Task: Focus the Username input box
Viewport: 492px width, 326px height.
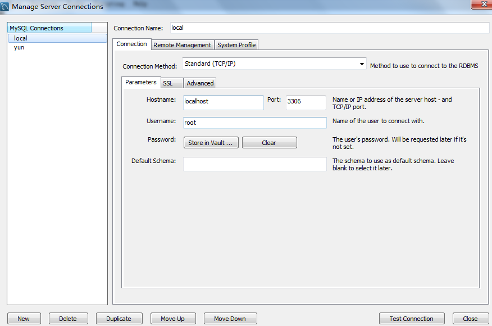Action: (255, 123)
